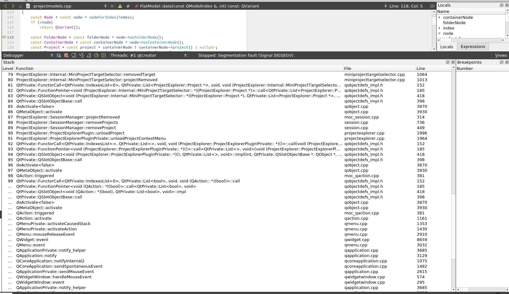Screen dimensions: 509x294
Task: Toggle the file lock icon for projectmodels.cpp
Action: tap(21, 6)
